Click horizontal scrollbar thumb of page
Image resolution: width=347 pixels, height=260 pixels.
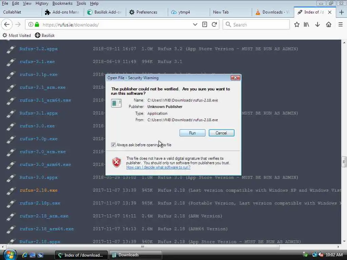143,247
